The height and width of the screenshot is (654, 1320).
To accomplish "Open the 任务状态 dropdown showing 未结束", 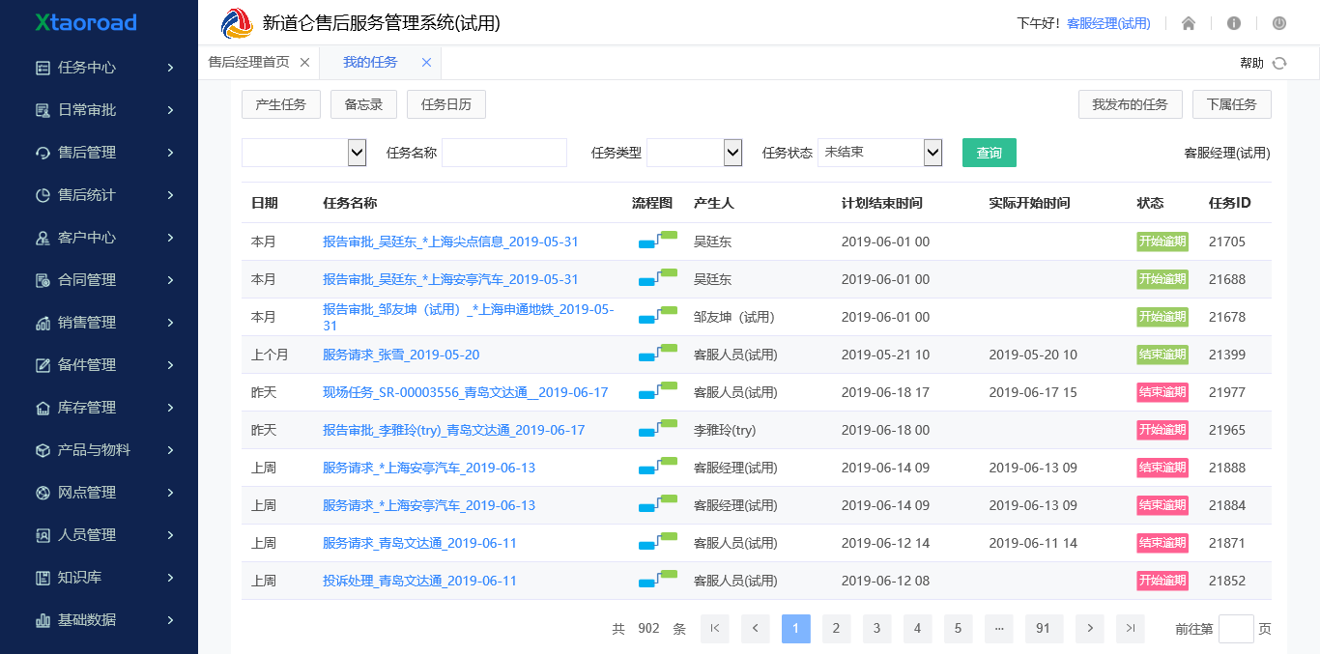I will click(x=879, y=153).
